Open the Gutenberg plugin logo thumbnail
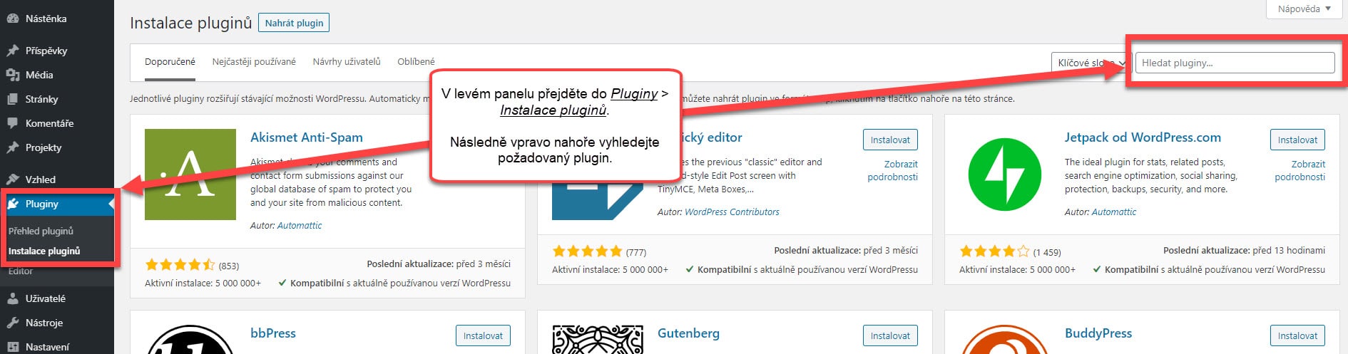The image size is (1348, 354). point(598,340)
